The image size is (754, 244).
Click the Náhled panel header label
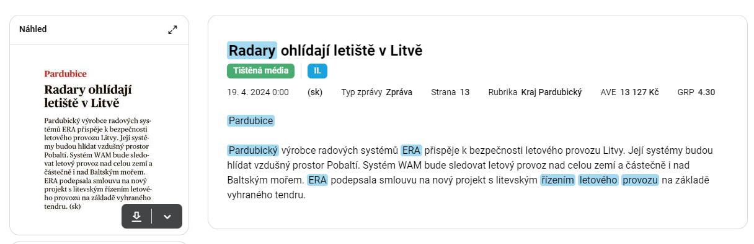click(x=33, y=29)
